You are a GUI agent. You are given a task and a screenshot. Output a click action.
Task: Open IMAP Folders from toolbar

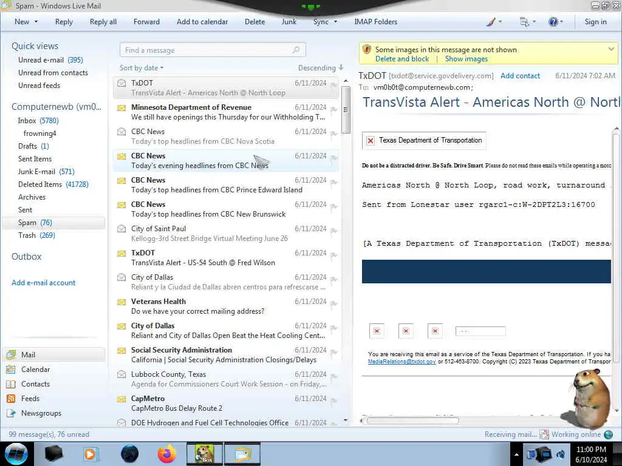375,22
